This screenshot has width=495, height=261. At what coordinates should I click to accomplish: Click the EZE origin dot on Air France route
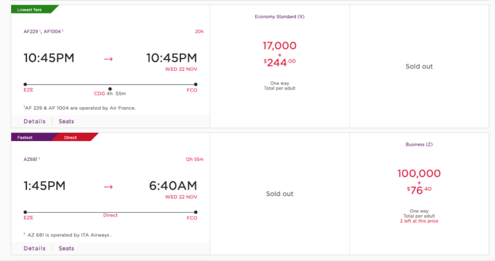coord(25,84)
